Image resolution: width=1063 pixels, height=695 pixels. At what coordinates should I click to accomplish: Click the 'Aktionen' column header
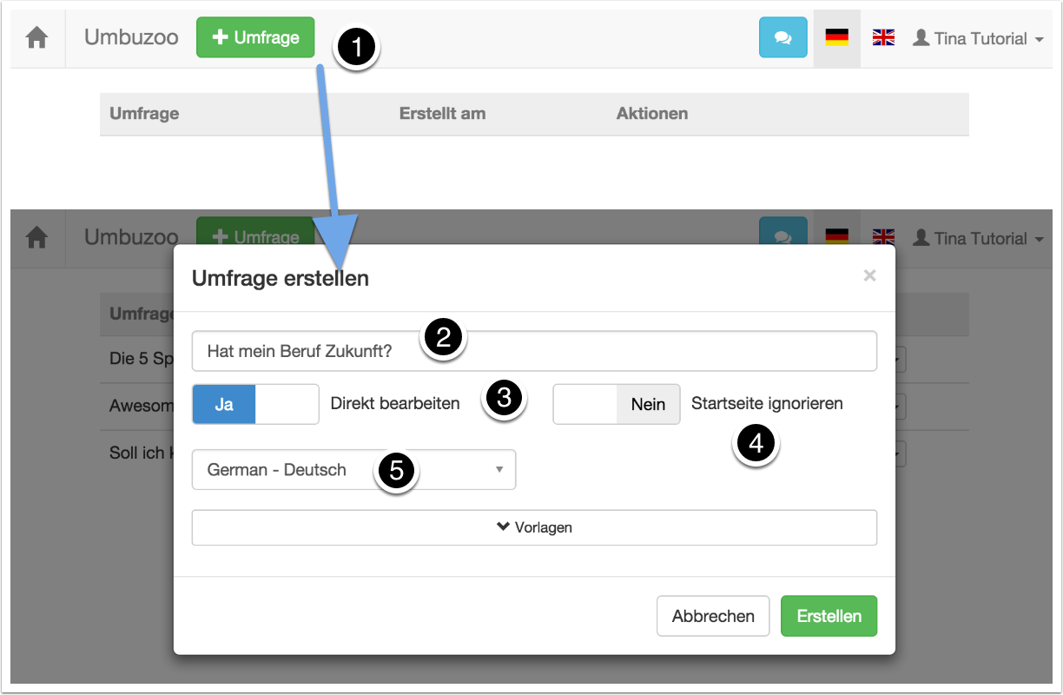651,114
